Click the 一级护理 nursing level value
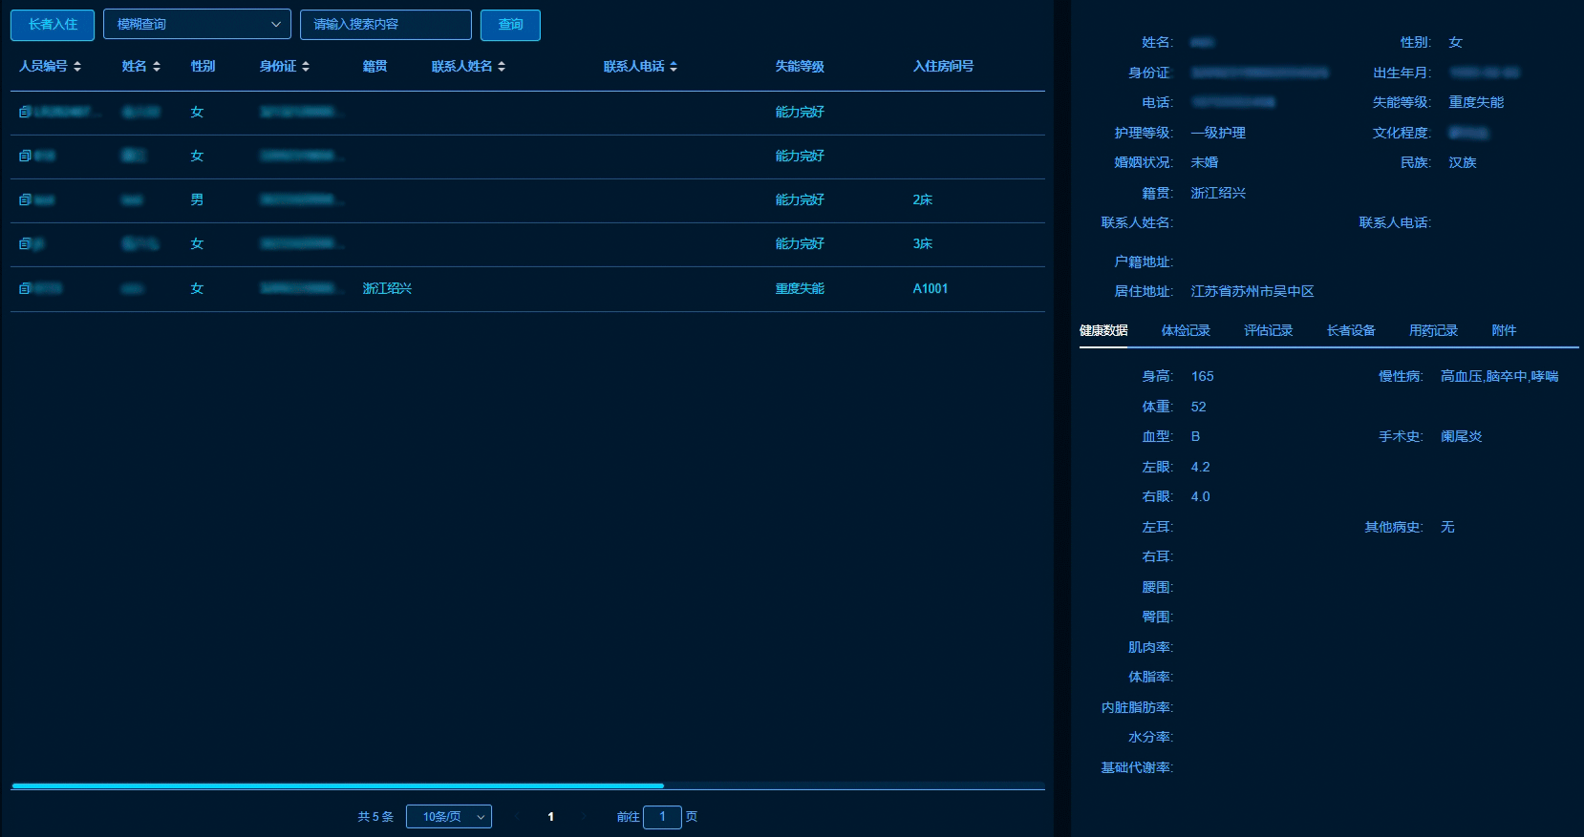This screenshot has width=1584, height=837. (1218, 133)
